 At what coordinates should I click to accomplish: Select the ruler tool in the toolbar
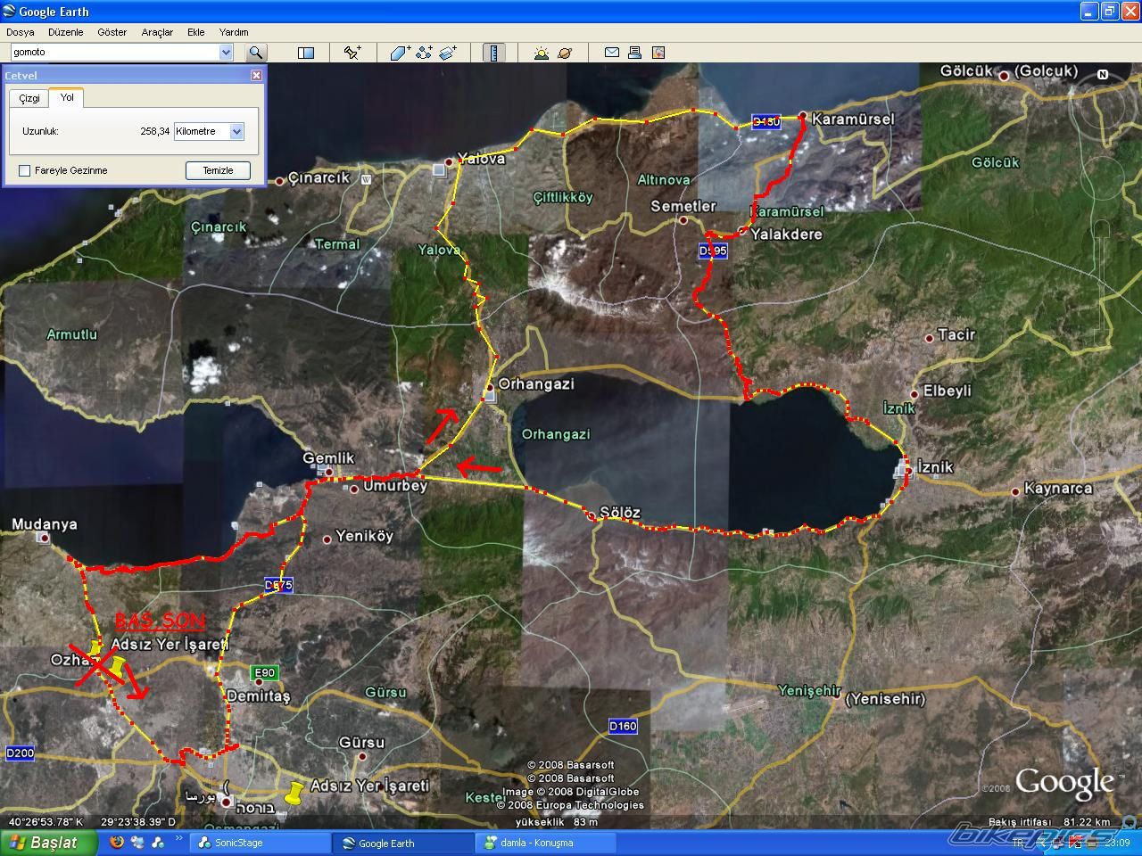coord(493,53)
